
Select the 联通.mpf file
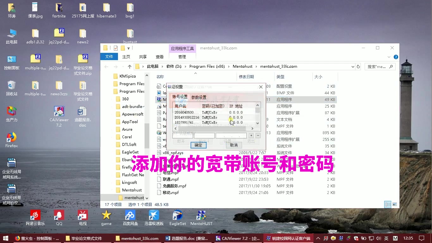(x=171, y=179)
